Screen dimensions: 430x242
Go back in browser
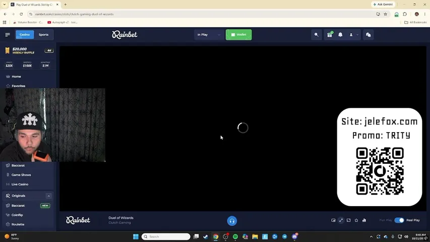pos(5,14)
